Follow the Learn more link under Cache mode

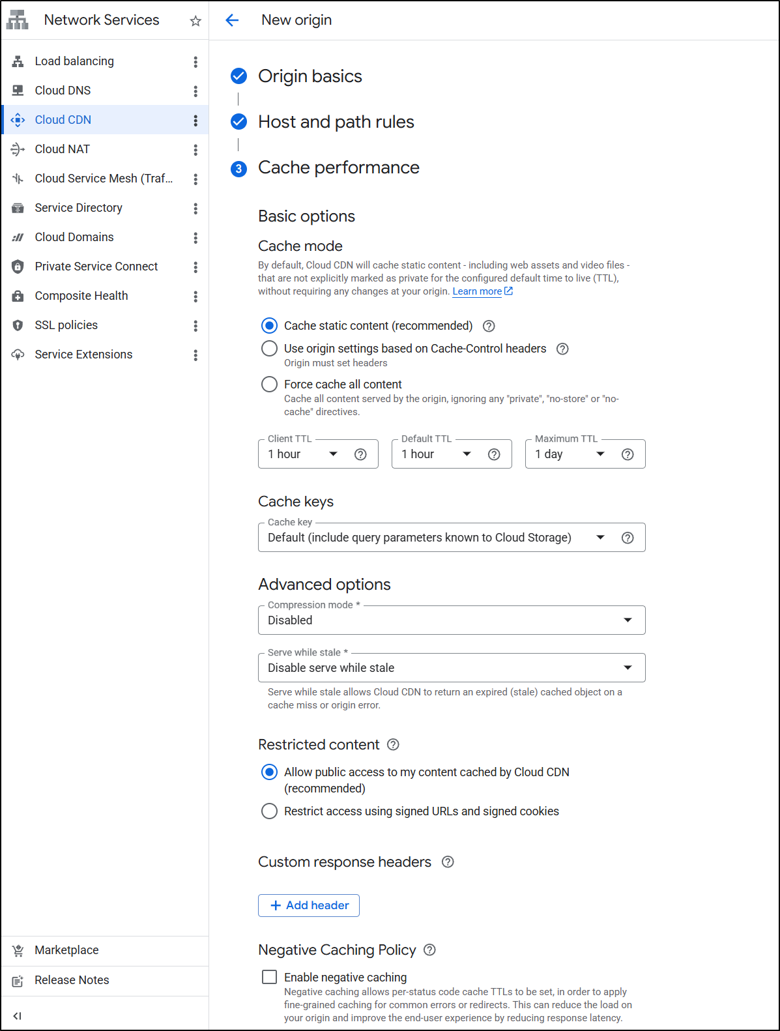pos(478,291)
